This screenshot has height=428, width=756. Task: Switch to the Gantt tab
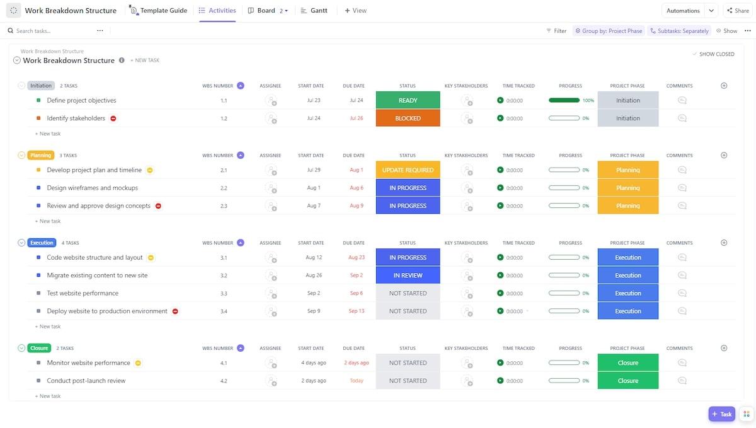coord(313,11)
